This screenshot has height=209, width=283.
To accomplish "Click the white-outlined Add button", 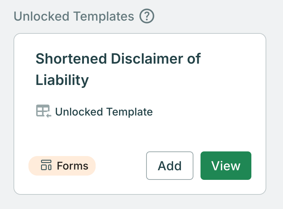I will coord(170,166).
